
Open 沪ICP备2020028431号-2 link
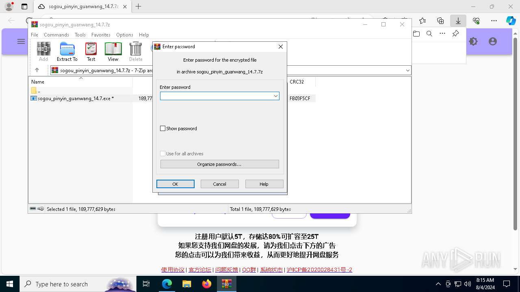(319, 270)
